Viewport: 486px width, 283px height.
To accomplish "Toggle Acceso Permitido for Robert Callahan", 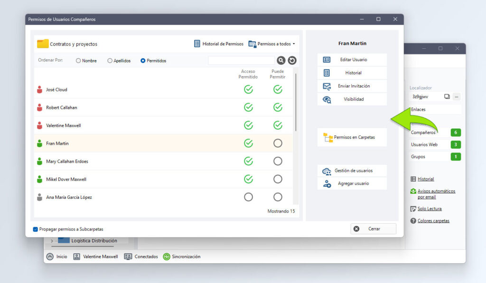I will tap(248, 107).
